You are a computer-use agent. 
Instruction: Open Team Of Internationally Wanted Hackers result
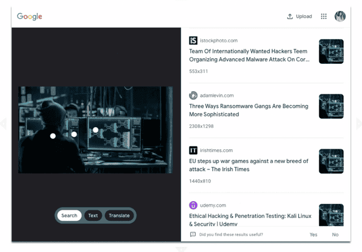point(249,55)
